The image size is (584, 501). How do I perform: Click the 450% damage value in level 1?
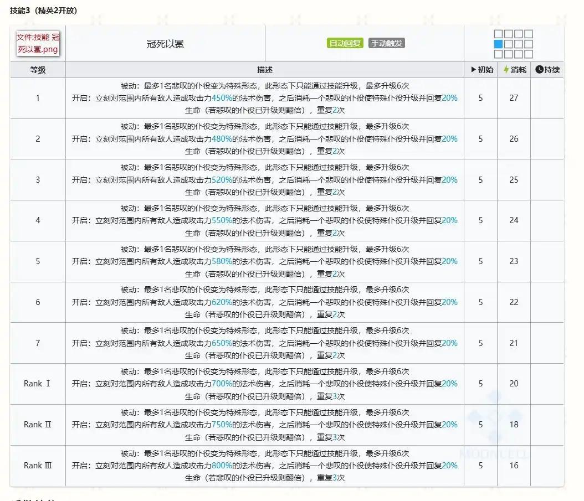pyautogui.click(x=222, y=98)
